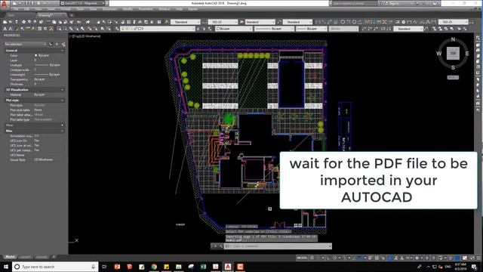This screenshot has height=272, width=483.
Task: Select the Pan hand tool
Action: [x=98, y=22]
